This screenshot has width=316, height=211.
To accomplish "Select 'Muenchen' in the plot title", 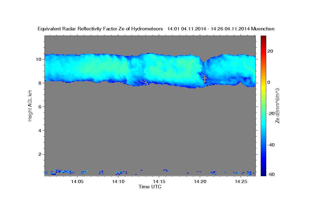I will [263, 29].
